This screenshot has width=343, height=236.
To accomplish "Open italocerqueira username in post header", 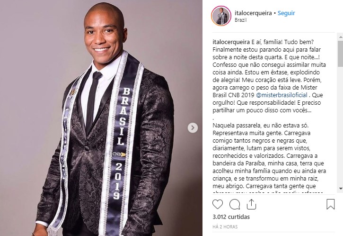I will (x=253, y=13).
